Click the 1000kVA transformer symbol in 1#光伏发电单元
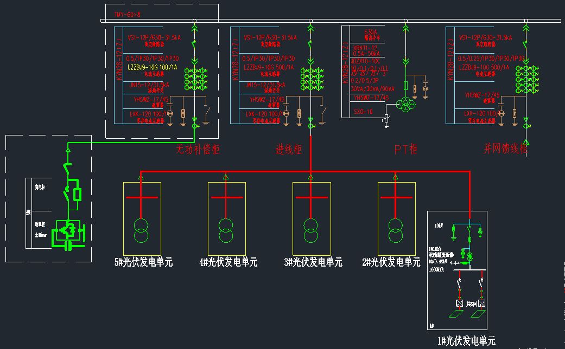565x349 pixels. [x=469, y=256]
